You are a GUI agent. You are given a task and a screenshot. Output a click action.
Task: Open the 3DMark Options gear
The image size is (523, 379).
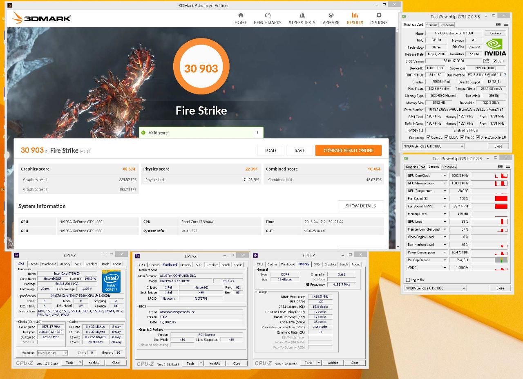[x=379, y=18]
